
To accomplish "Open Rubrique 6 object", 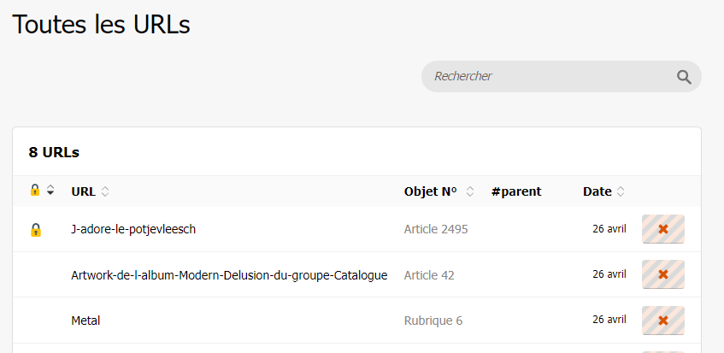I will (433, 321).
